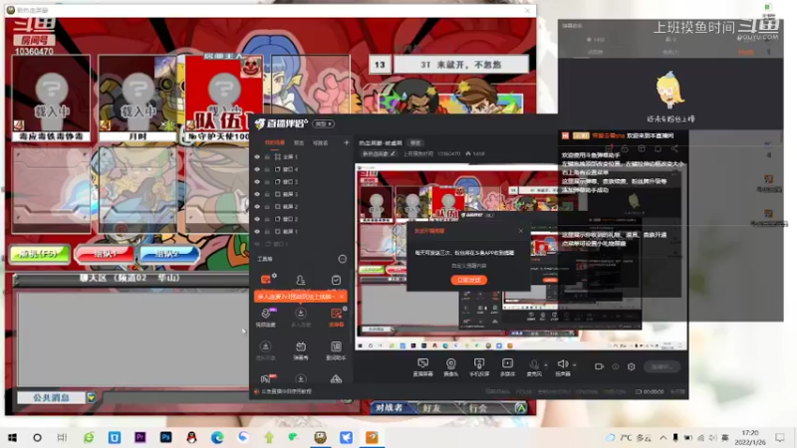This screenshot has width=797, height=448.
Task: Select blue 组队2 team button
Action: click(x=168, y=254)
